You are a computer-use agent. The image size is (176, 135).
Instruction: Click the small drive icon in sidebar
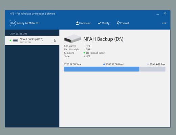tap(16, 40)
